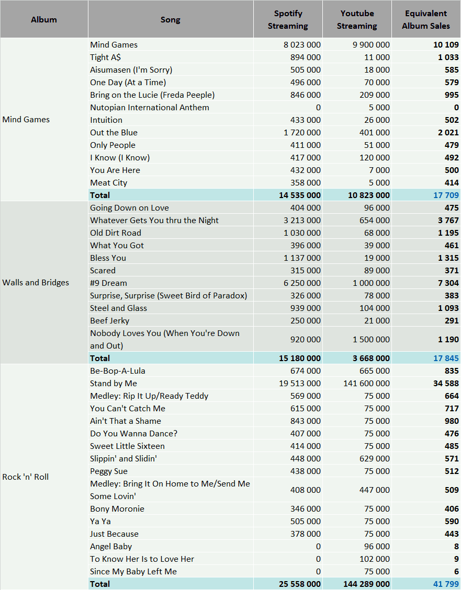This screenshot has width=461, height=590.
Task: Click the song Angel Baby
Action: pos(171,546)
